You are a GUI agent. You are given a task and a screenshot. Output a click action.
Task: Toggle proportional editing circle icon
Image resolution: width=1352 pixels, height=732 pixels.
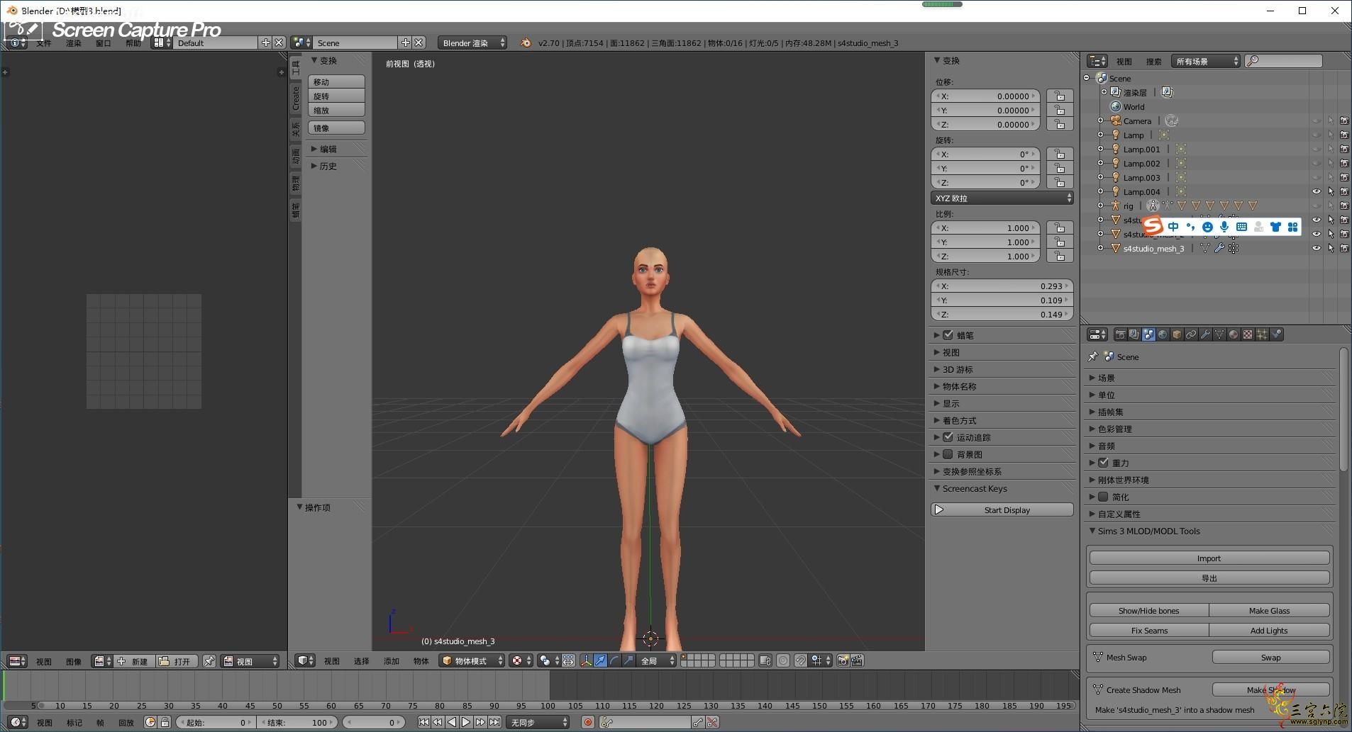pyautogui.click(x=783, y=660)
